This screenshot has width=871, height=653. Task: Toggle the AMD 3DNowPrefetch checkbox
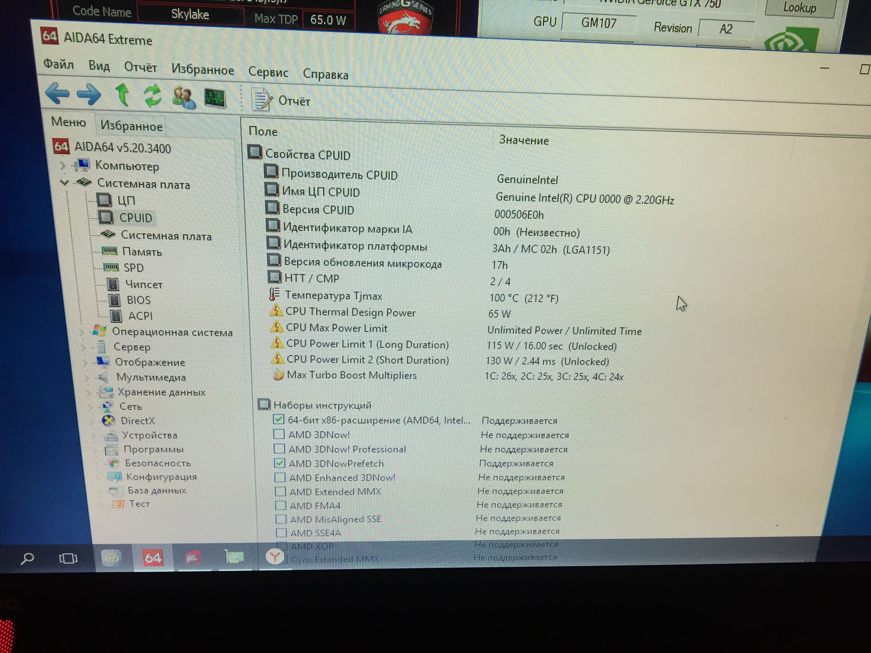(280, 463)
